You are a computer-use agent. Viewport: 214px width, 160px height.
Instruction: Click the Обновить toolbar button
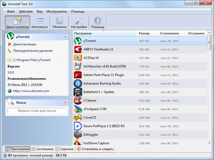coord(59,22)
